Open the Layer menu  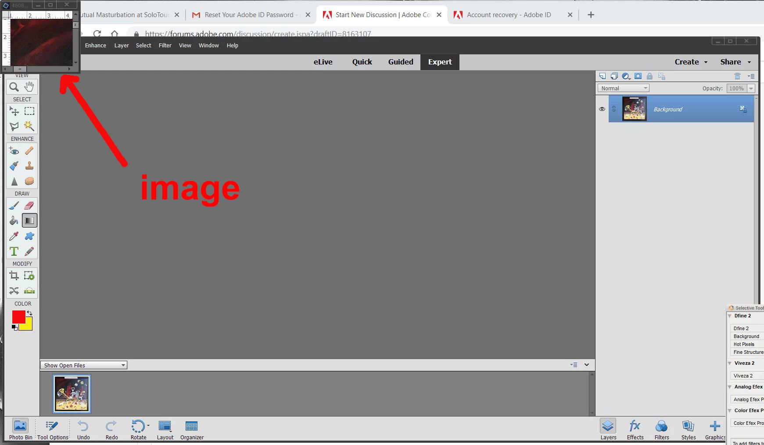coord(122,46)
